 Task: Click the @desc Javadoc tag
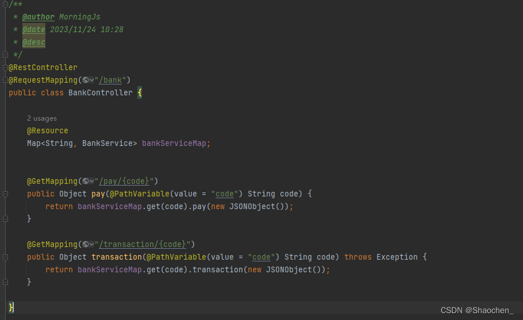(34, 43)
